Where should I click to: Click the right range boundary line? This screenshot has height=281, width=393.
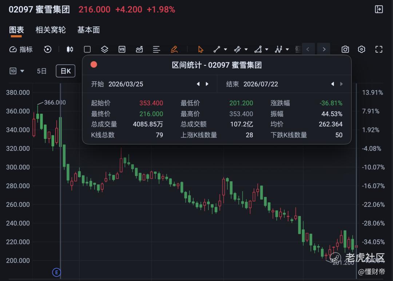356,181
